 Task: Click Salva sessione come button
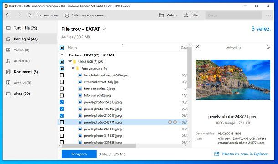pos(86,15)
